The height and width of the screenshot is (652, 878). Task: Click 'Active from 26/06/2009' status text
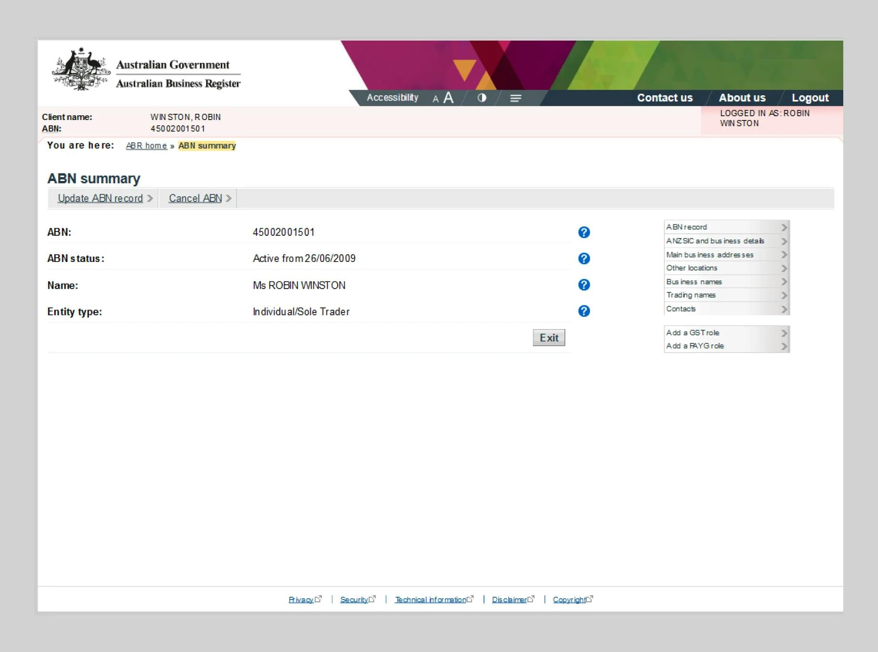pos(304,259)
